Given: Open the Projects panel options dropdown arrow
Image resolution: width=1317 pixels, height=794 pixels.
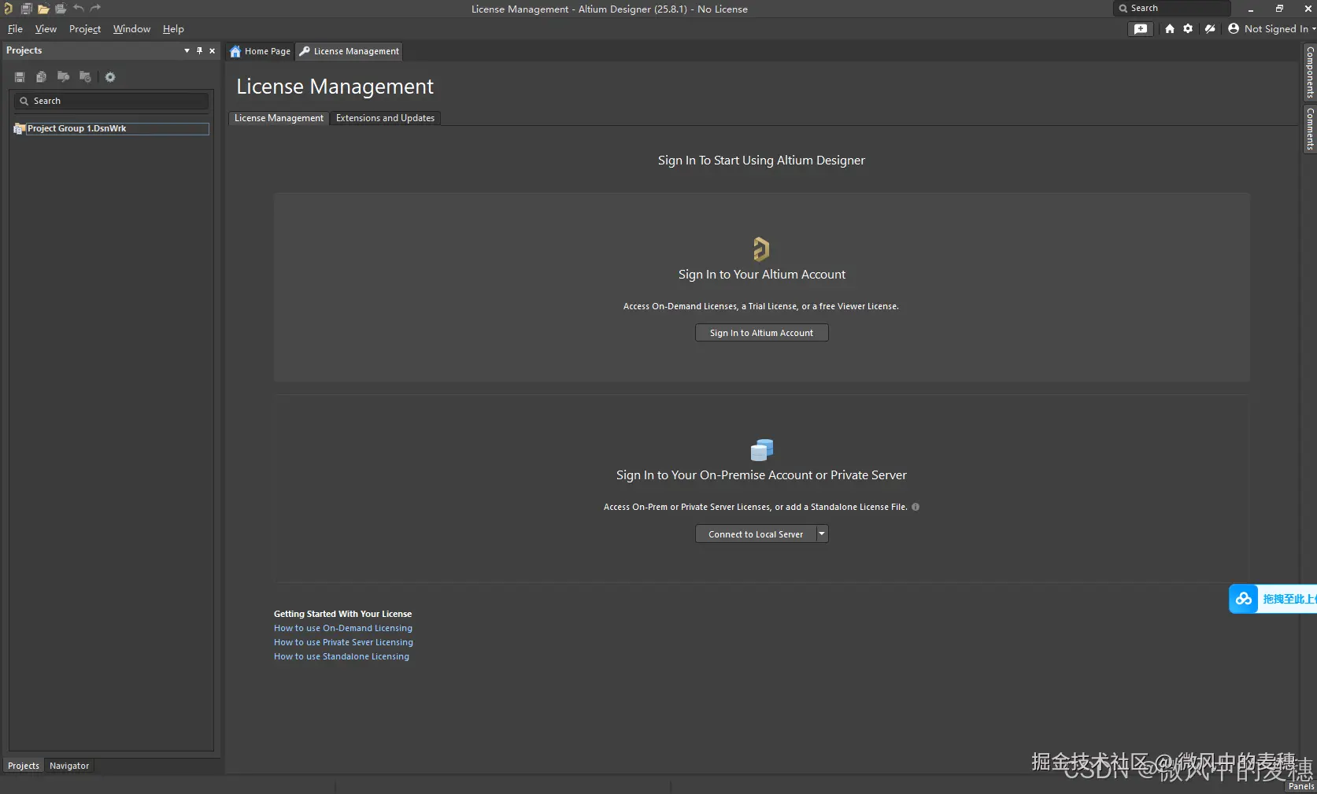Looking at the screenshot, I should (187, 50).
